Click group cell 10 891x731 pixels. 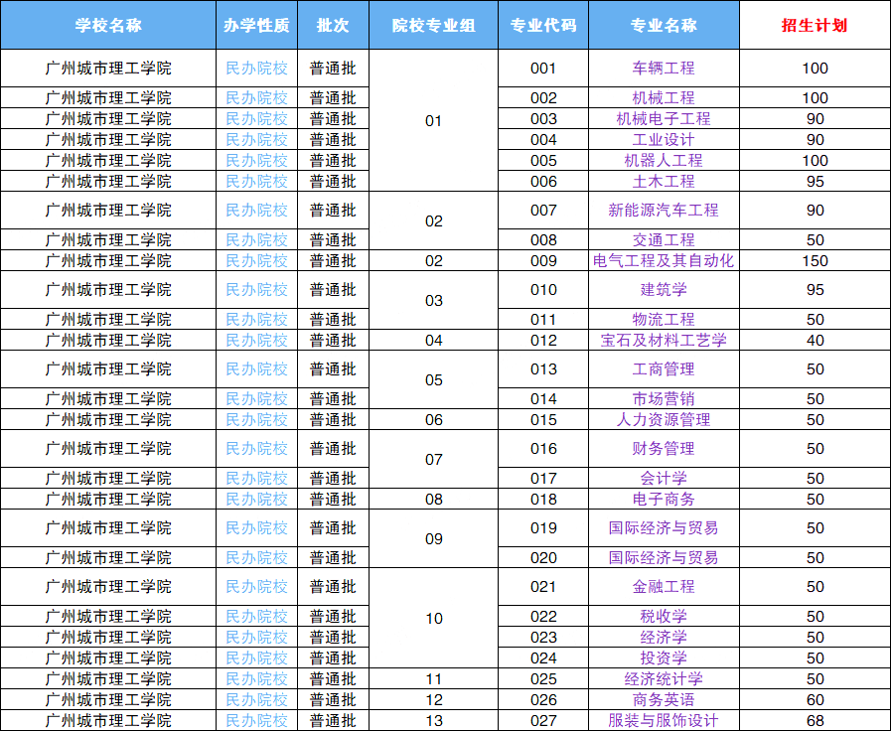click(x=433, y=619)
